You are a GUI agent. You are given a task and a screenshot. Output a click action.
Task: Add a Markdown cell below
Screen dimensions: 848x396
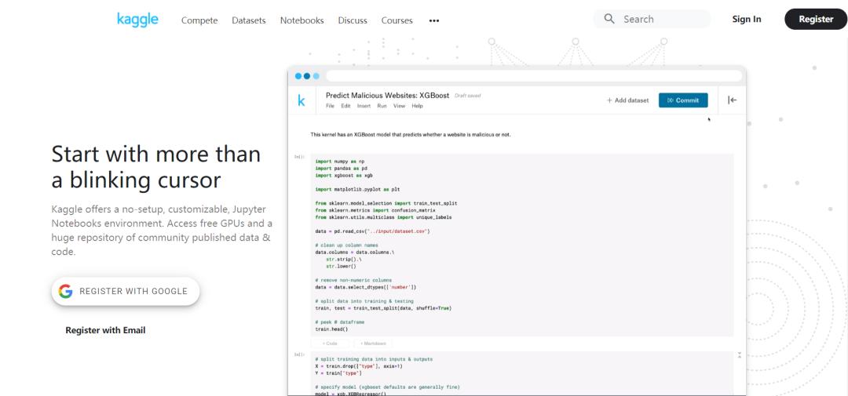[372, 343]
